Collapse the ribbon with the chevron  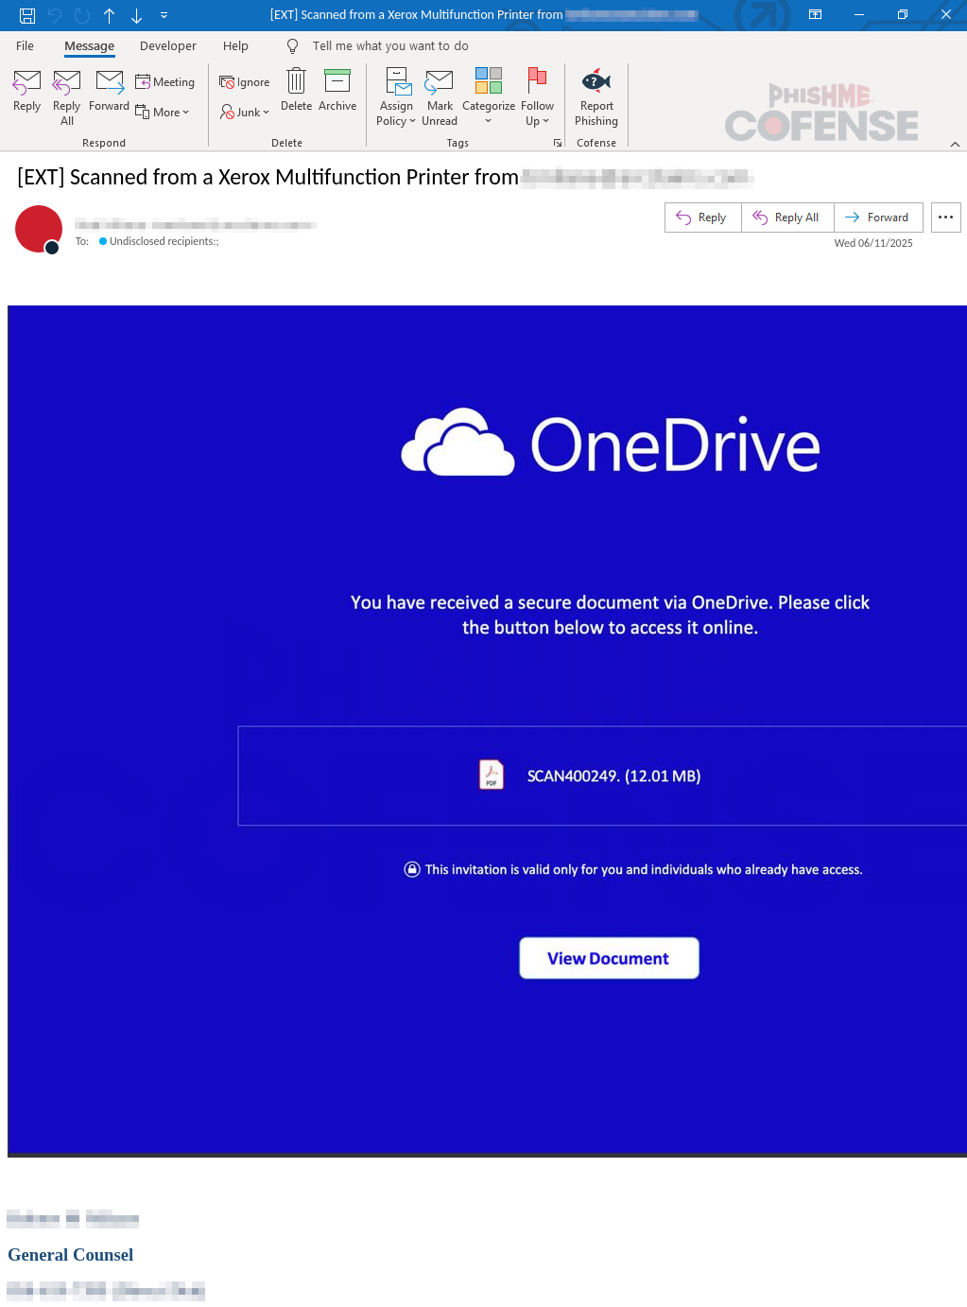click(x=955, y=144)
